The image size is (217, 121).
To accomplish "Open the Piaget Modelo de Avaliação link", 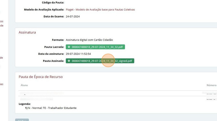I will coord(100,10).
